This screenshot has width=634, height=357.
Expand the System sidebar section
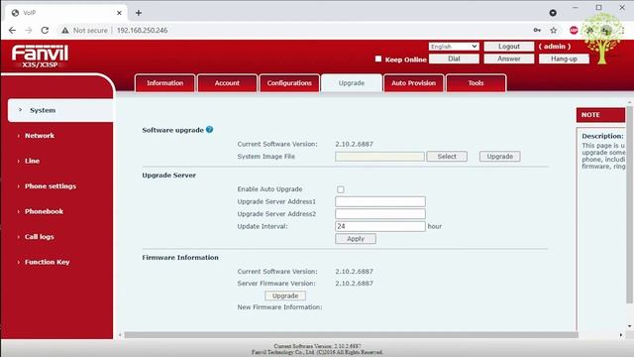(59, 110)
